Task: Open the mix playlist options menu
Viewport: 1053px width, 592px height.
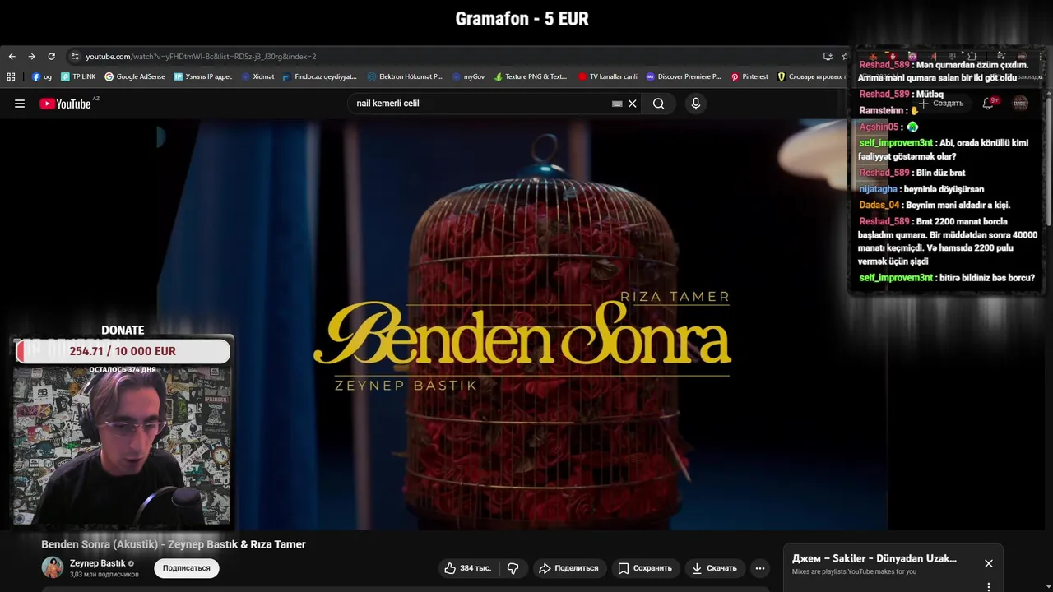Action: pyautogui.click(x=989, y=586)
